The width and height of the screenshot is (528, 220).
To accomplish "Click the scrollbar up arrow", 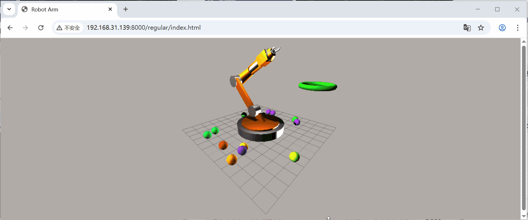I will tap(524, 41).
